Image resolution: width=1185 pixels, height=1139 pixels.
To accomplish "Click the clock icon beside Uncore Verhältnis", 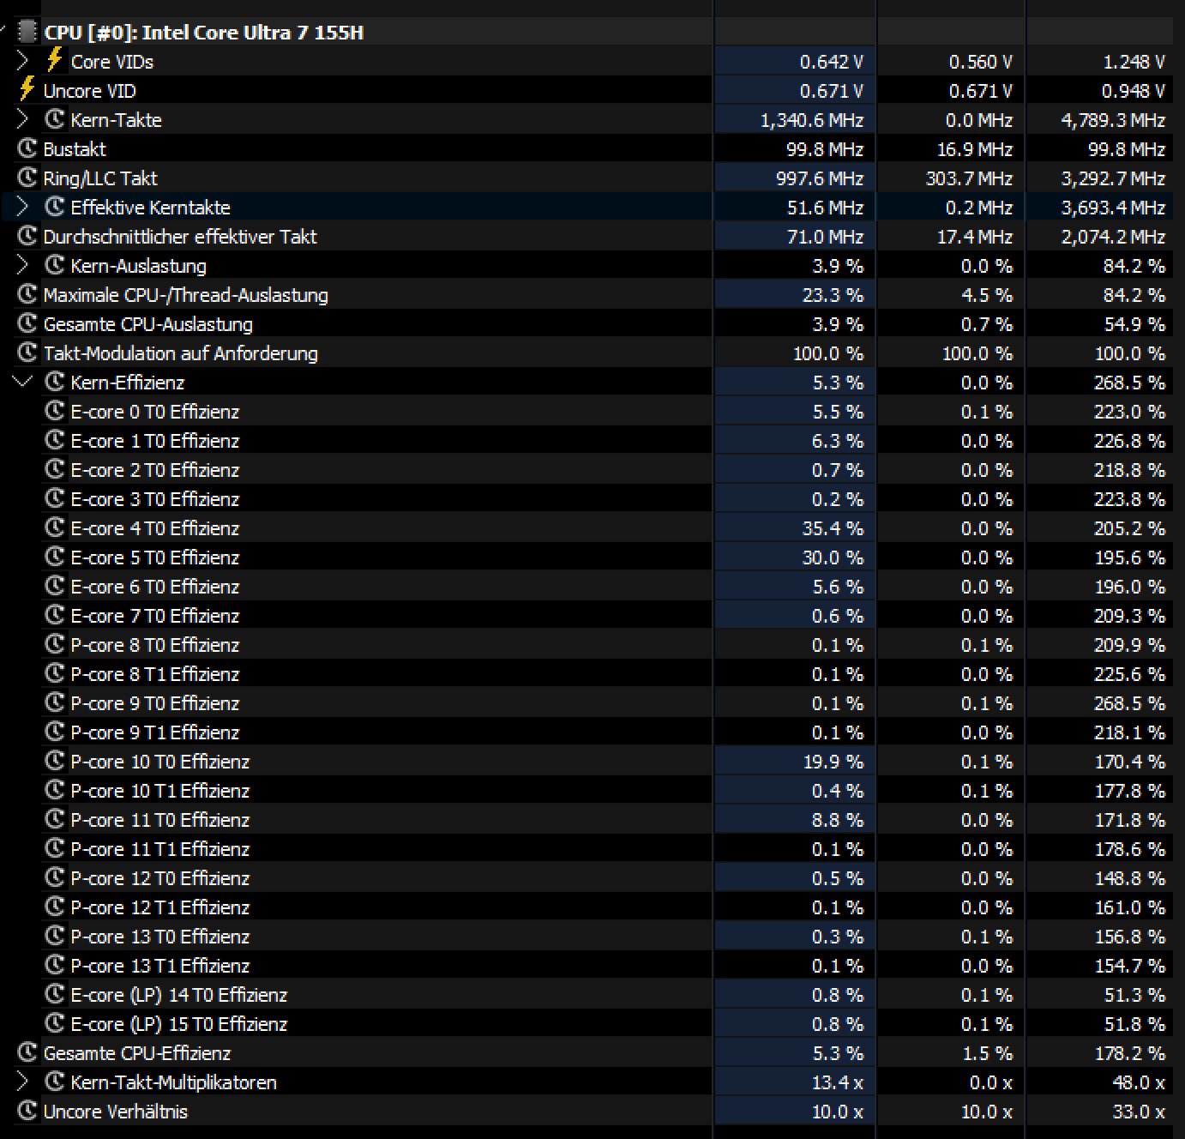I will click(27, 1111).
